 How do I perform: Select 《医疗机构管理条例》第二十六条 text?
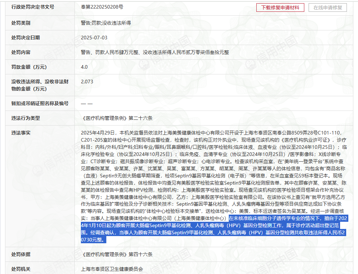(117, 118)
